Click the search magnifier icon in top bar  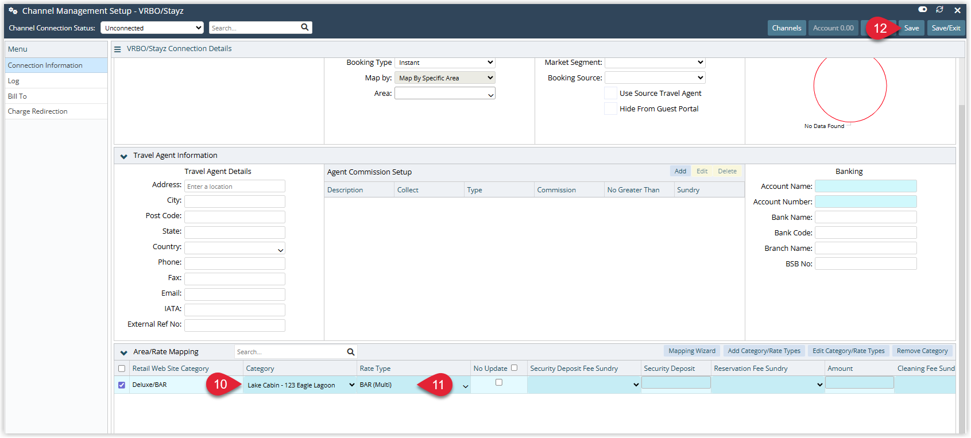(305, 27)
